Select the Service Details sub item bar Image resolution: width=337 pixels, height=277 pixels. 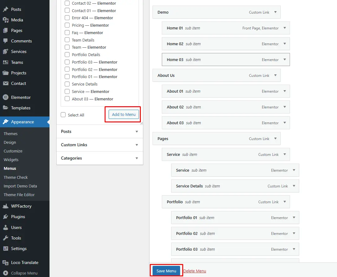[x=235, y=186]
